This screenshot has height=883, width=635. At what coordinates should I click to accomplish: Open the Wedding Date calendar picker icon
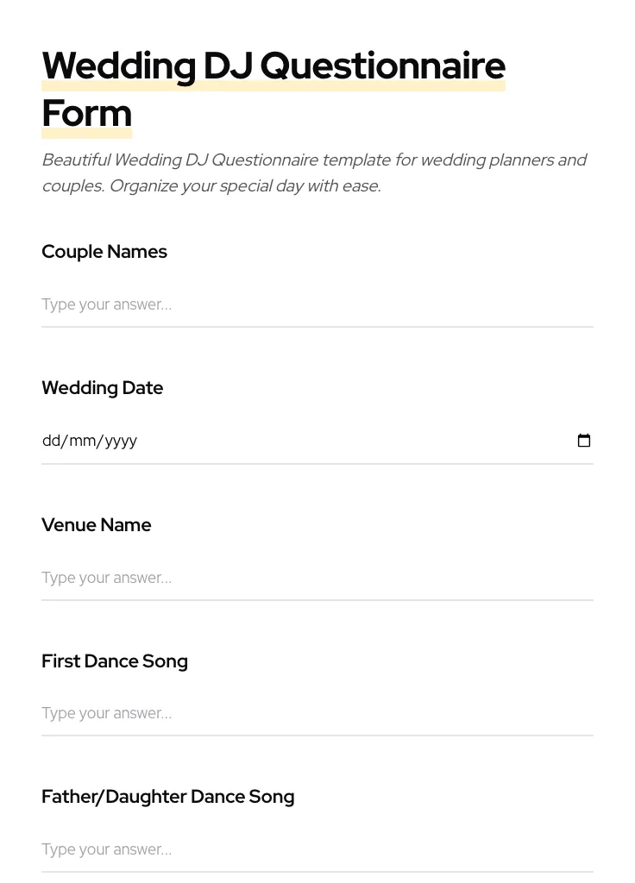[x=584, y=441]
